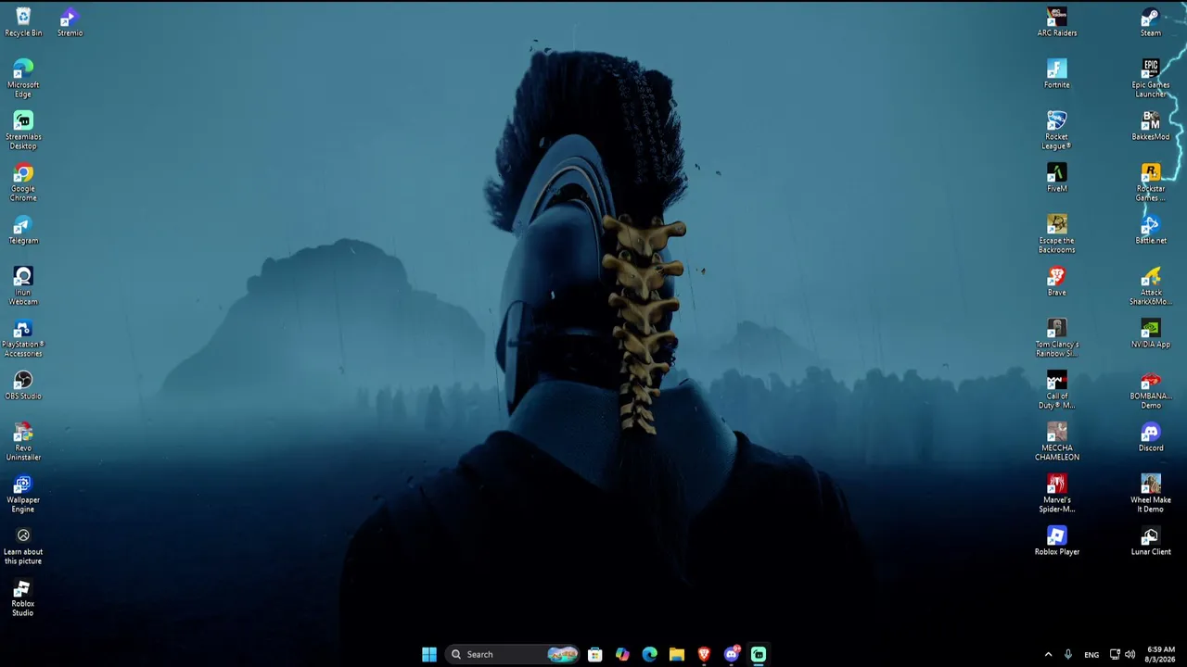Select the Recycle Bin desktop icon
Image resolution: width=1187 pixels, height=667 pixels.
click(23, 22)
